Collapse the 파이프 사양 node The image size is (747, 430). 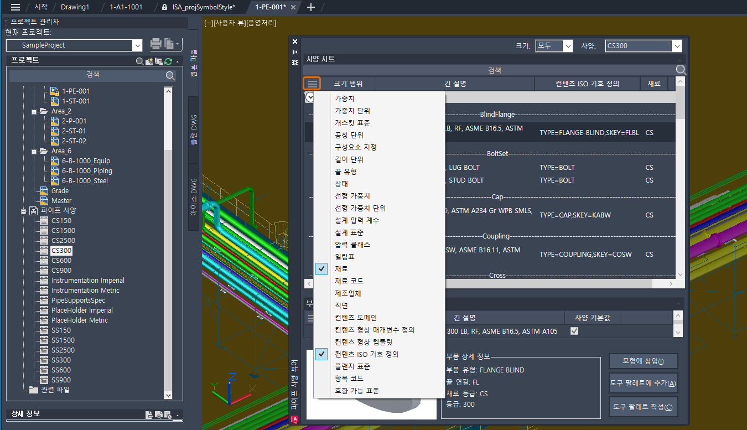pyautogui.click(x=24, y=211)
